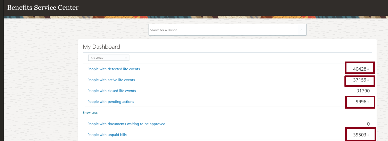Screen dimensions: 388x141
Task: Click the 40428+ detected life events count
Action: pyautogui.click(x=361, y=69)
